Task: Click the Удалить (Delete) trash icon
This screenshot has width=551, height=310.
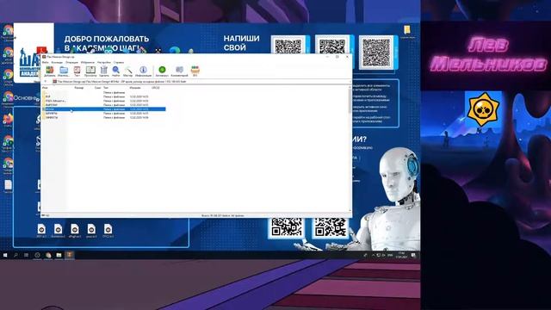Action: coord(103,71)
